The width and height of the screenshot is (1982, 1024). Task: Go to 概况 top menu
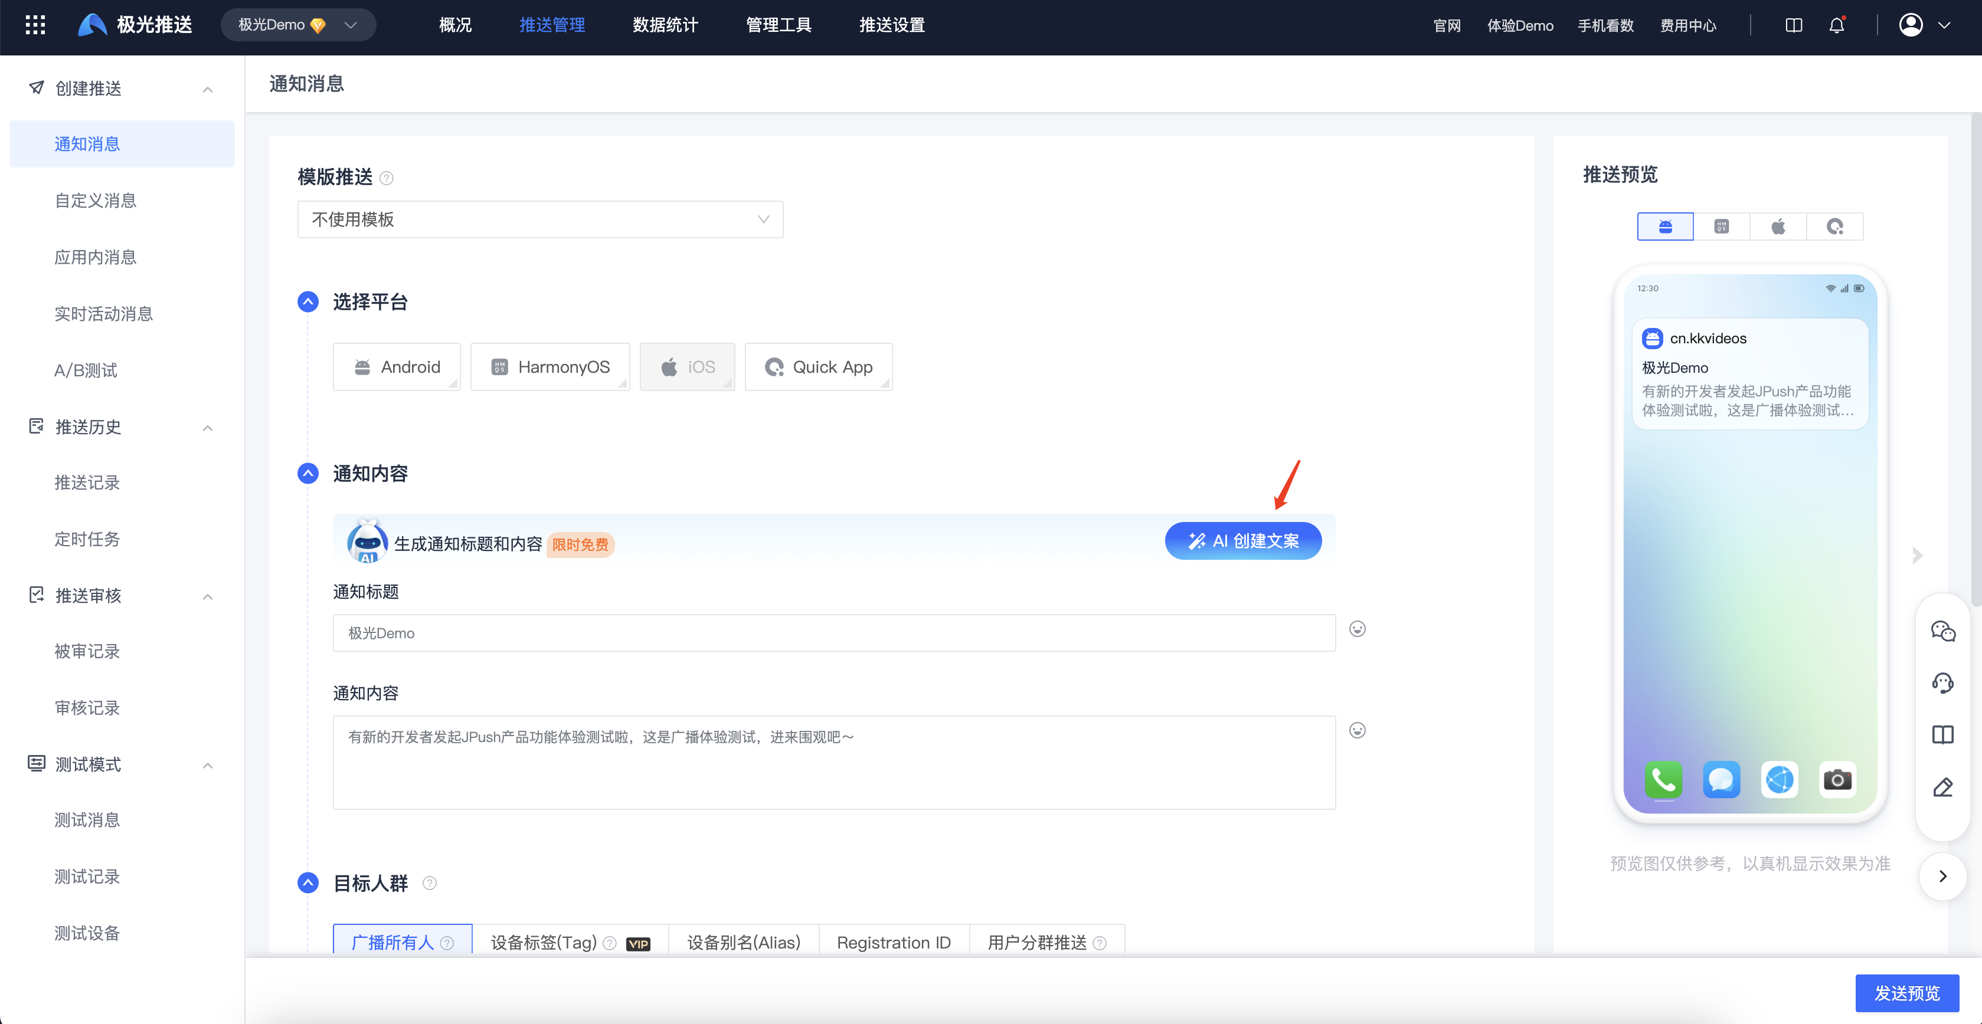tap(454, 25)
